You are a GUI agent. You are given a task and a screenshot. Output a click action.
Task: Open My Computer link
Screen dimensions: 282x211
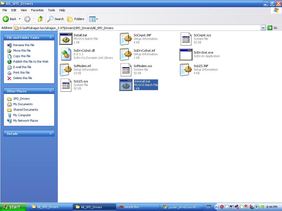pos(22,115)
